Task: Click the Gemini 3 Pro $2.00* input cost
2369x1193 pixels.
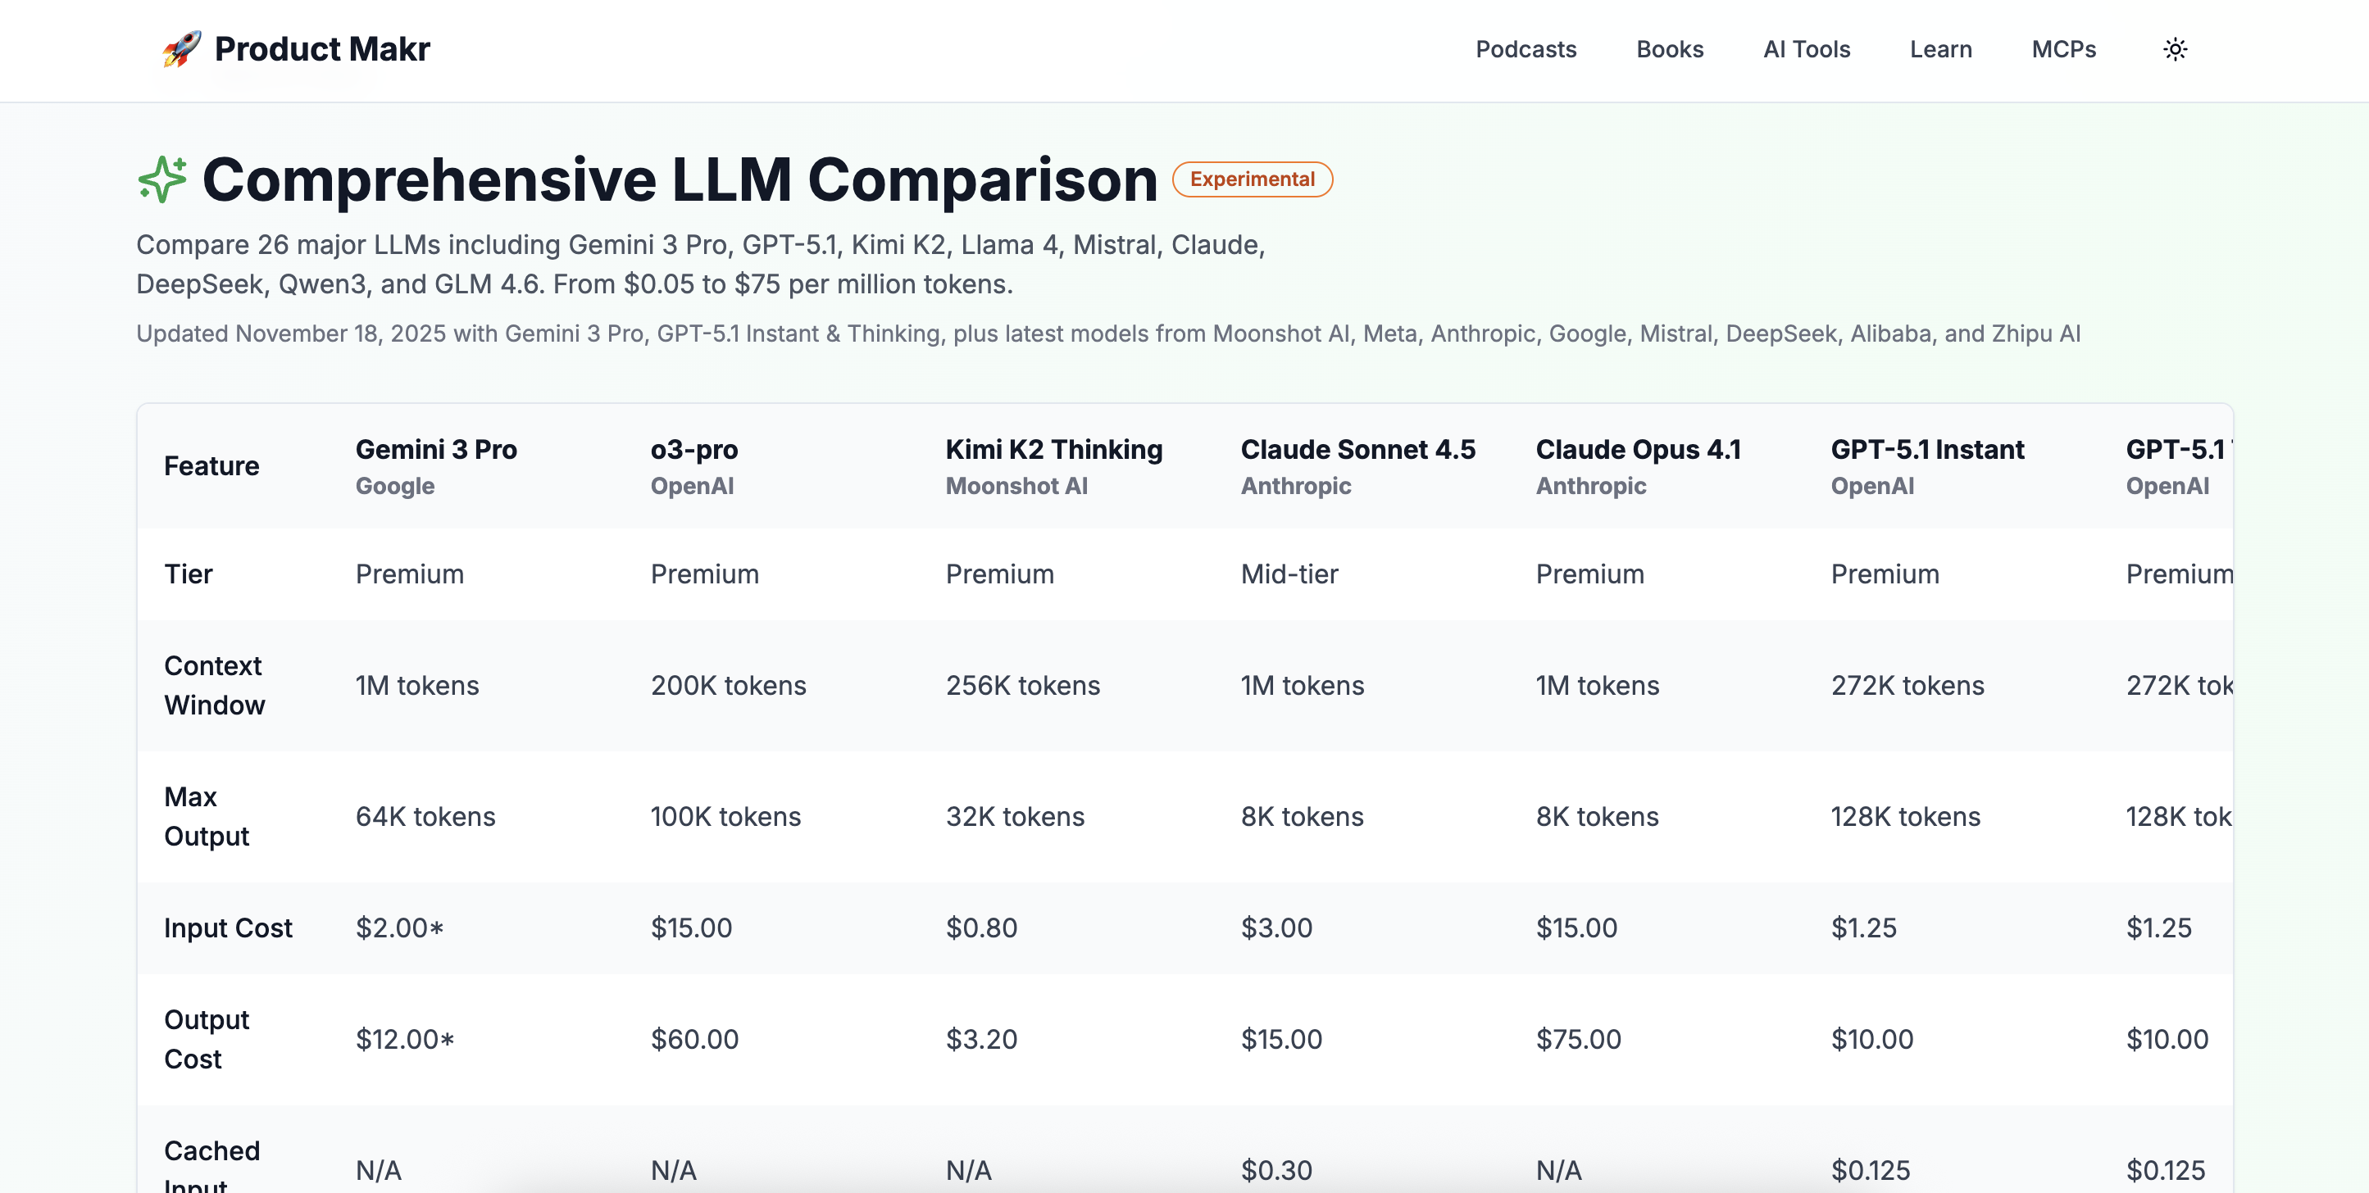Action: tap(399, 928)
